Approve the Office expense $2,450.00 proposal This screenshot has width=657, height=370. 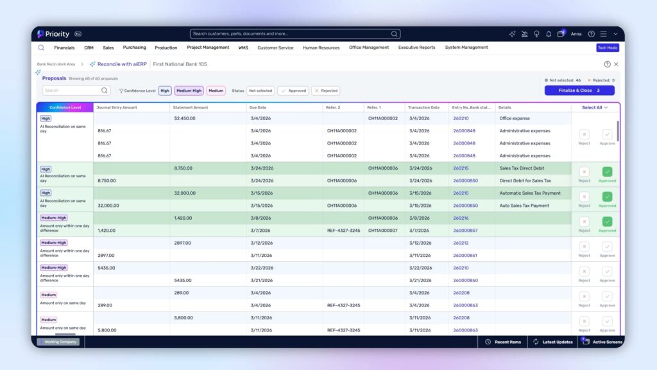click(607, 134)
